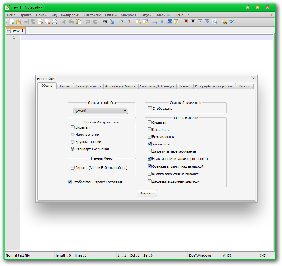Click the Close document toolbar icon
This screenshot has width=282, height=266.
tap(41, 22)
